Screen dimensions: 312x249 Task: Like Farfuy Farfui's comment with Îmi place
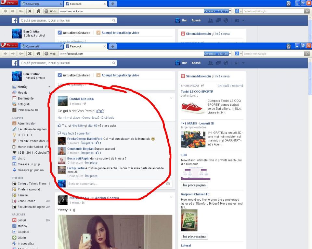click(91, 176)
